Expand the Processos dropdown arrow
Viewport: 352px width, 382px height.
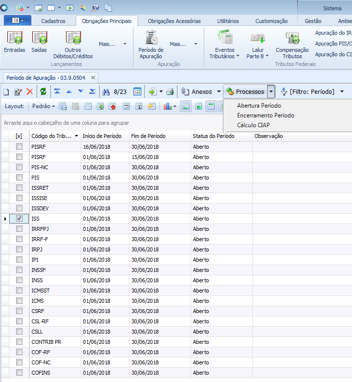tap(271, 92)
